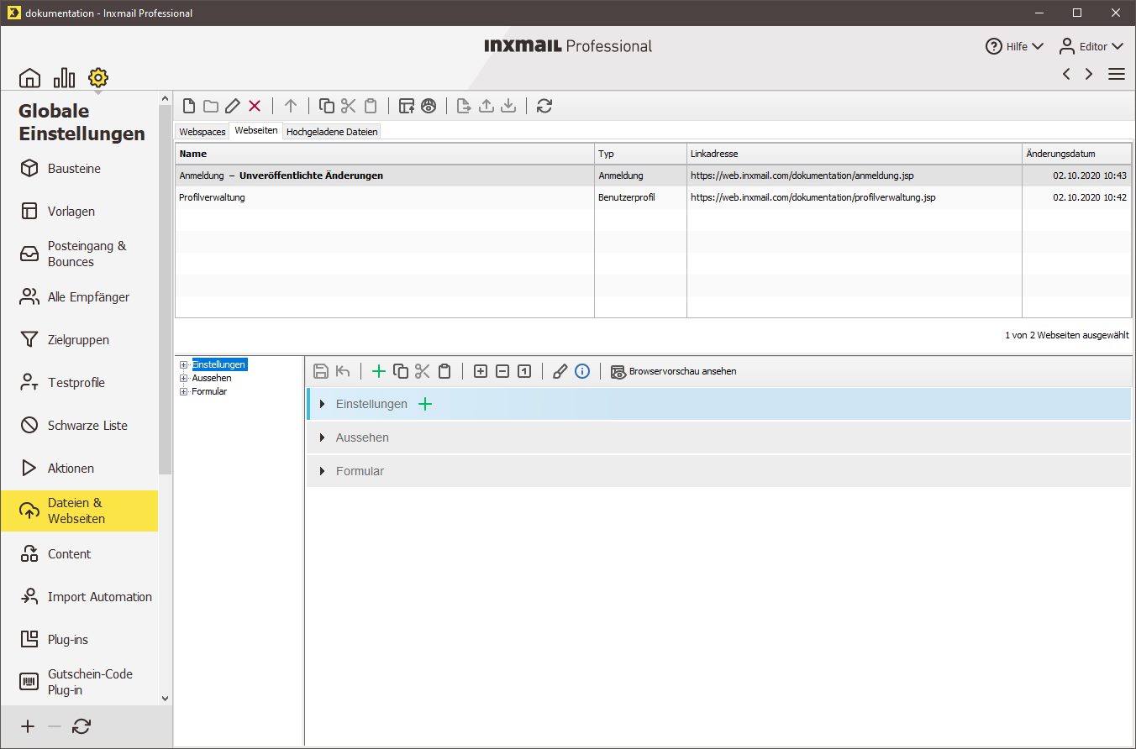Viewport: 1136px width, 749px height.
Task: Click the download tray icon in top toolbar
Action: point(508,106)
